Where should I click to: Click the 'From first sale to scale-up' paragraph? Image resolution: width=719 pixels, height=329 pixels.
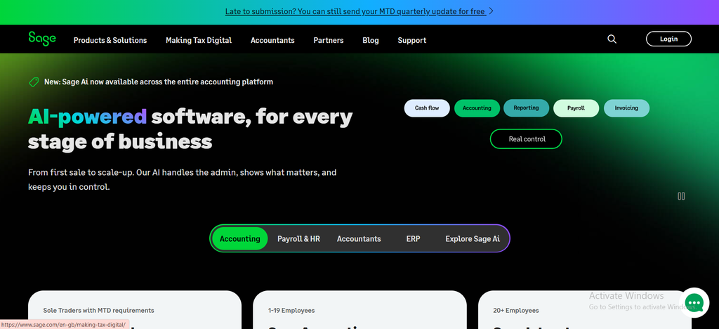[x=182, y=180]
